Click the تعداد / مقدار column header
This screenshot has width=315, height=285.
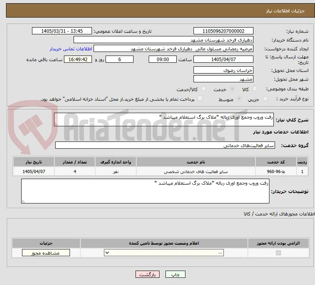click(75, 162)
